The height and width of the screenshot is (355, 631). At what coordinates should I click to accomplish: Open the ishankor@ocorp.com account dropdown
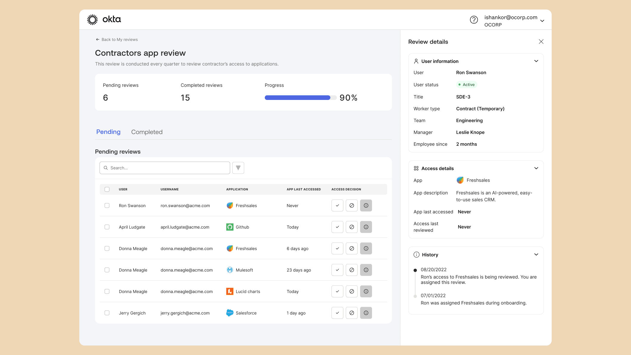point(542,21)
